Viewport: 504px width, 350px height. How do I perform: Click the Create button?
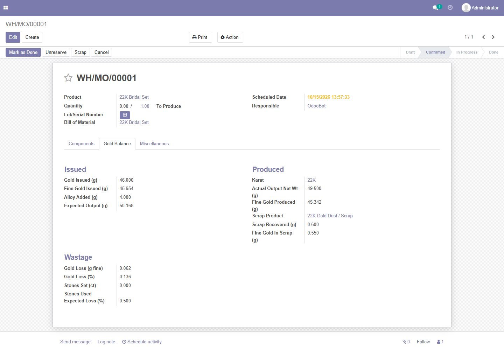(x=32, y=37)
